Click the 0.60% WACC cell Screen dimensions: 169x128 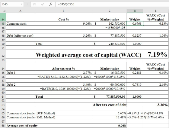[156, 73]
